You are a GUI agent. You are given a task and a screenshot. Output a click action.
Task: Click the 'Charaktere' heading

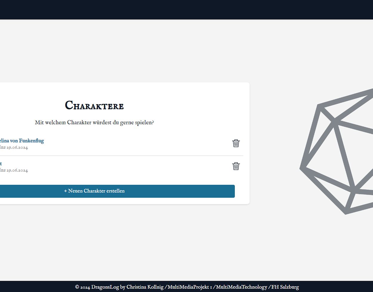(x=94, y=106)
